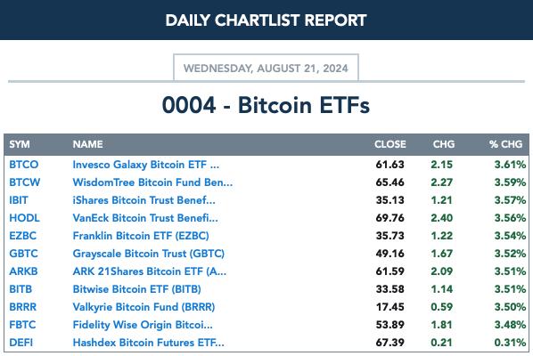Open ARK 21Shares Bitcoin ETF link

click(x=149, y=271)
